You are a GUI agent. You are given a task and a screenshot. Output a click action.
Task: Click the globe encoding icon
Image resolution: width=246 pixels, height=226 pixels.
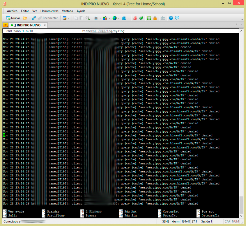pos(115,18)
